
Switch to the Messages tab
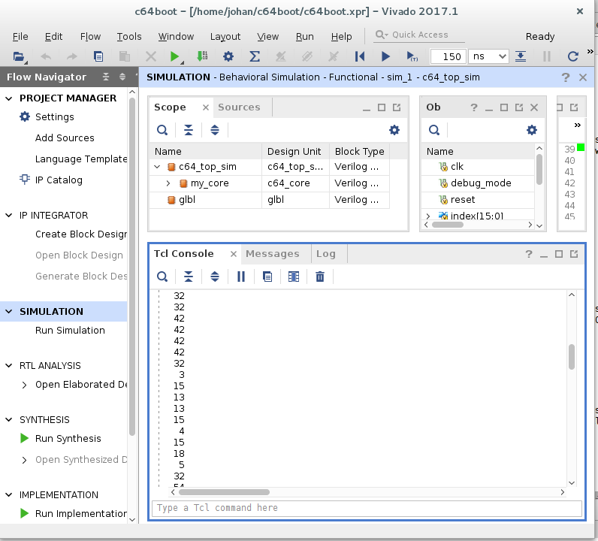point(272,254)
